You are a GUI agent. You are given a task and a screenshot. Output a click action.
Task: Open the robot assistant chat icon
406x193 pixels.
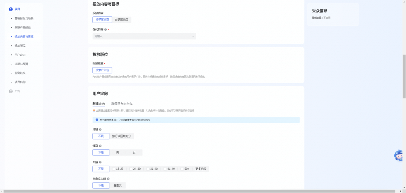[399, 155]
